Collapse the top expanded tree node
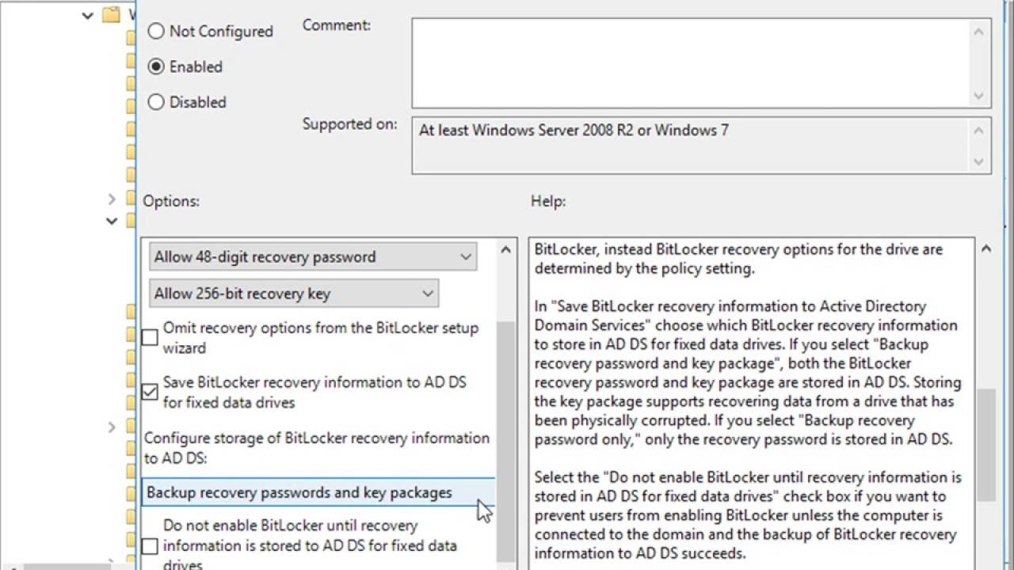The image size is (1014, 570). pos(88,15)
